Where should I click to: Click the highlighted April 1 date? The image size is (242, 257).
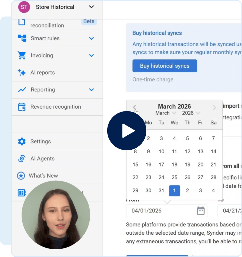175,191
